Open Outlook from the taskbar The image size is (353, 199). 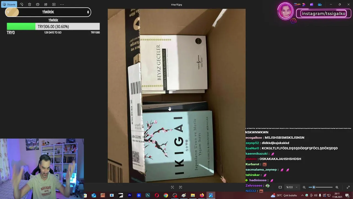94,195
